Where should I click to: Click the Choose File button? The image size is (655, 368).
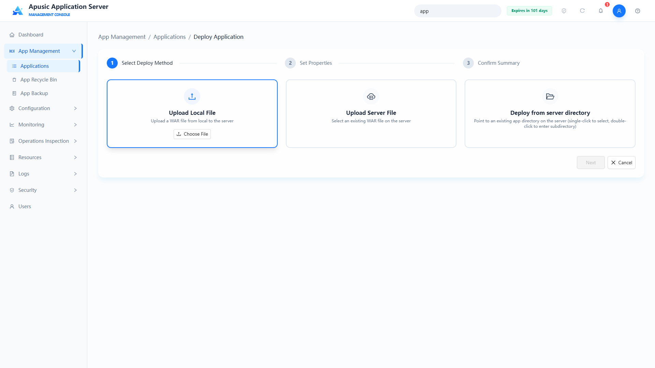(192, 134)
